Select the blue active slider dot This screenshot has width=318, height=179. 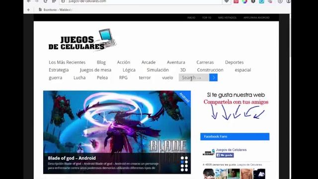tap(182, 162)
